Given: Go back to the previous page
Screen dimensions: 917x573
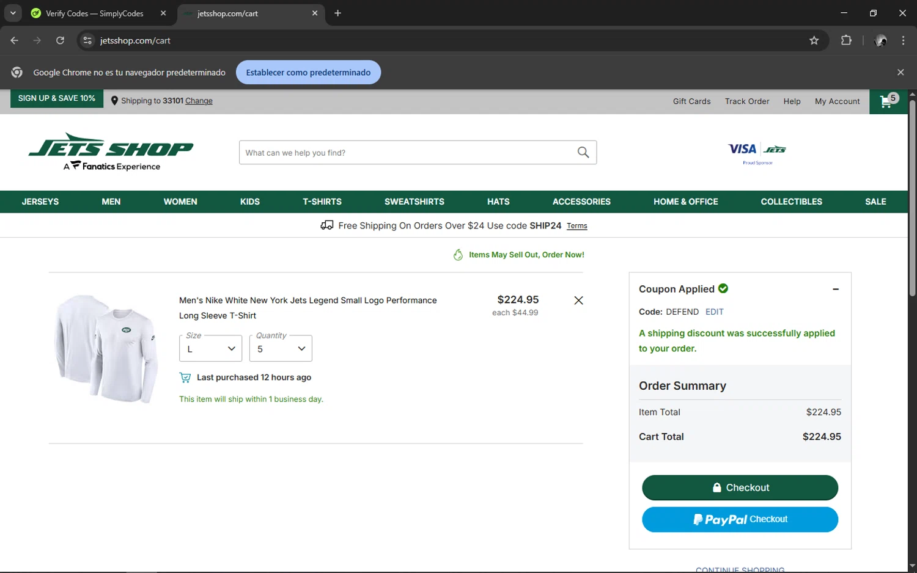Looking at the screenshot, I should [x=15, y=41].
